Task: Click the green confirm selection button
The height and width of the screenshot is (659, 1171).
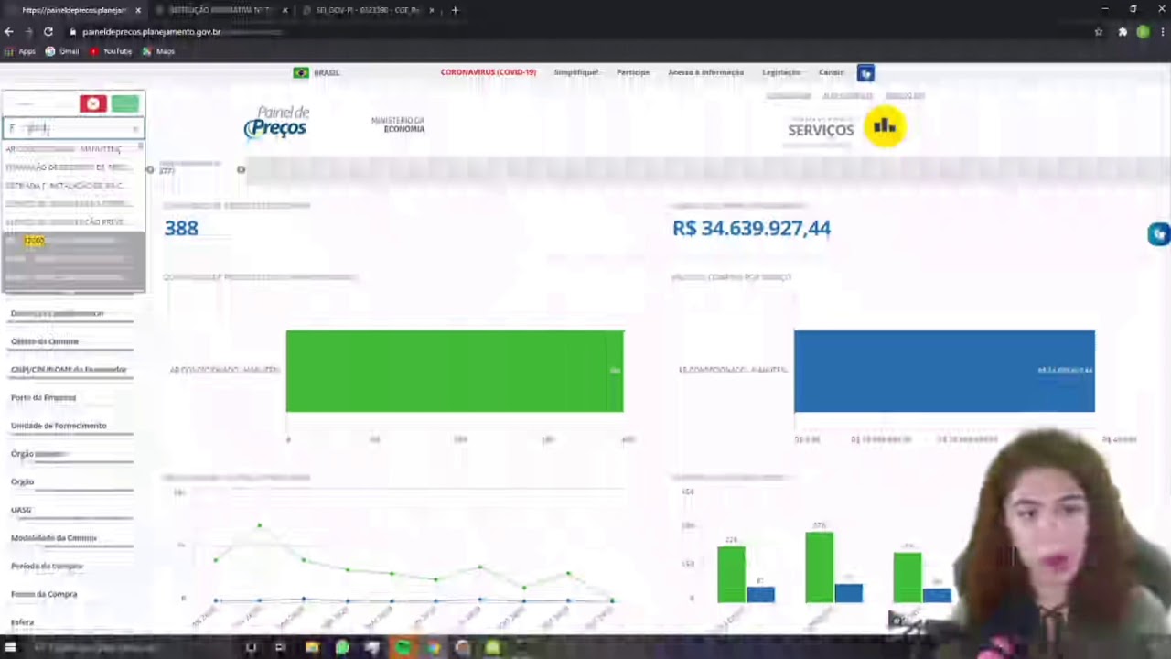Action: (125, 103)
